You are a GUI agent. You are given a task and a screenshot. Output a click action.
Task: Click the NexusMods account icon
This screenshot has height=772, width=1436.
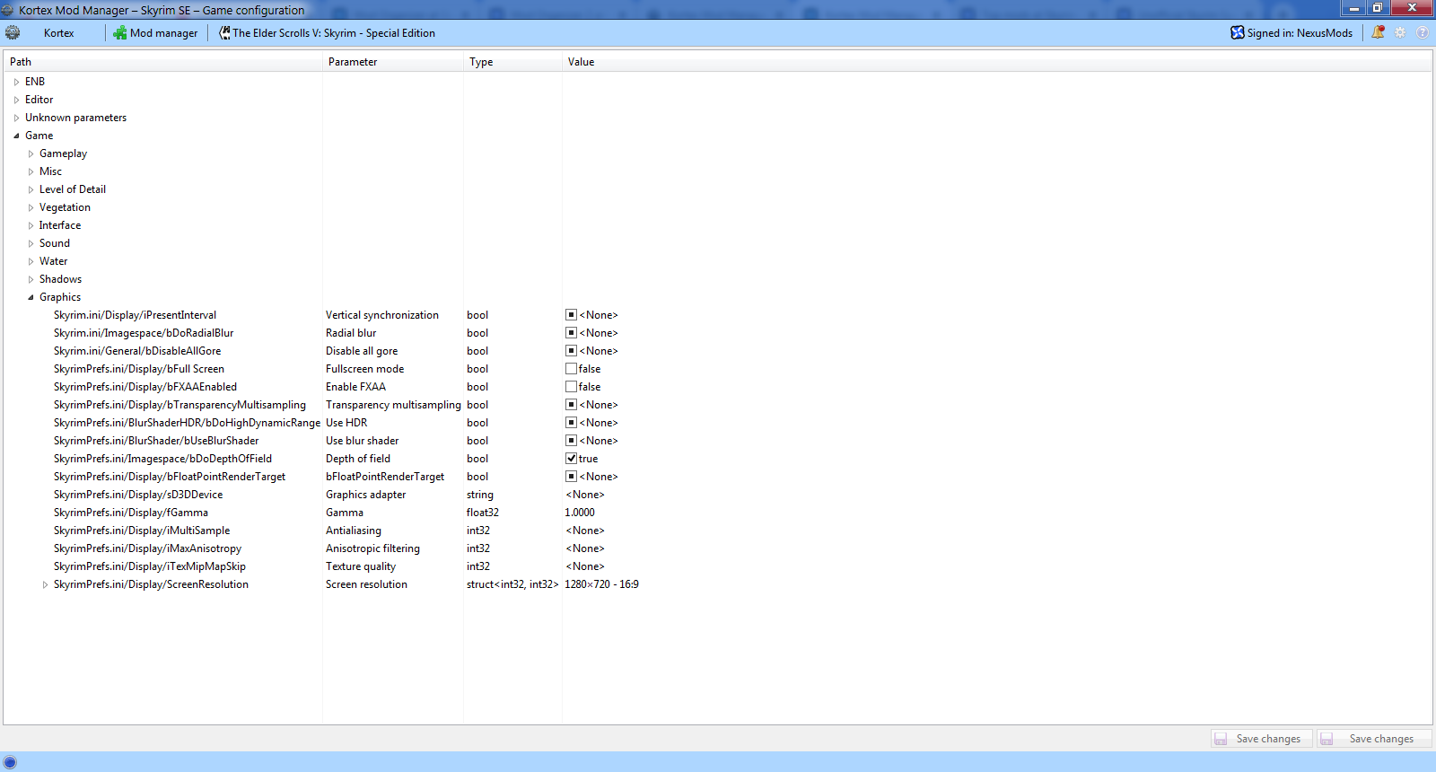(1238, 33)
